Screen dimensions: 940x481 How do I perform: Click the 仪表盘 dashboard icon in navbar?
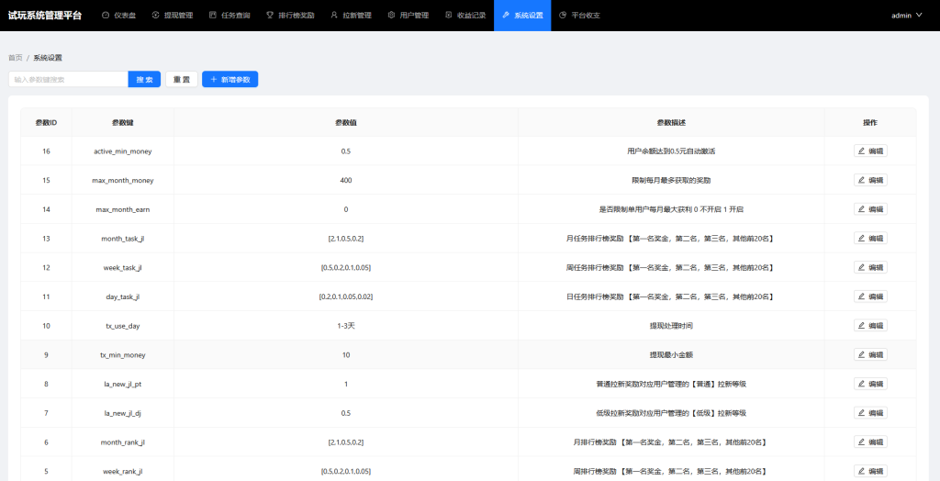[106, 16]
